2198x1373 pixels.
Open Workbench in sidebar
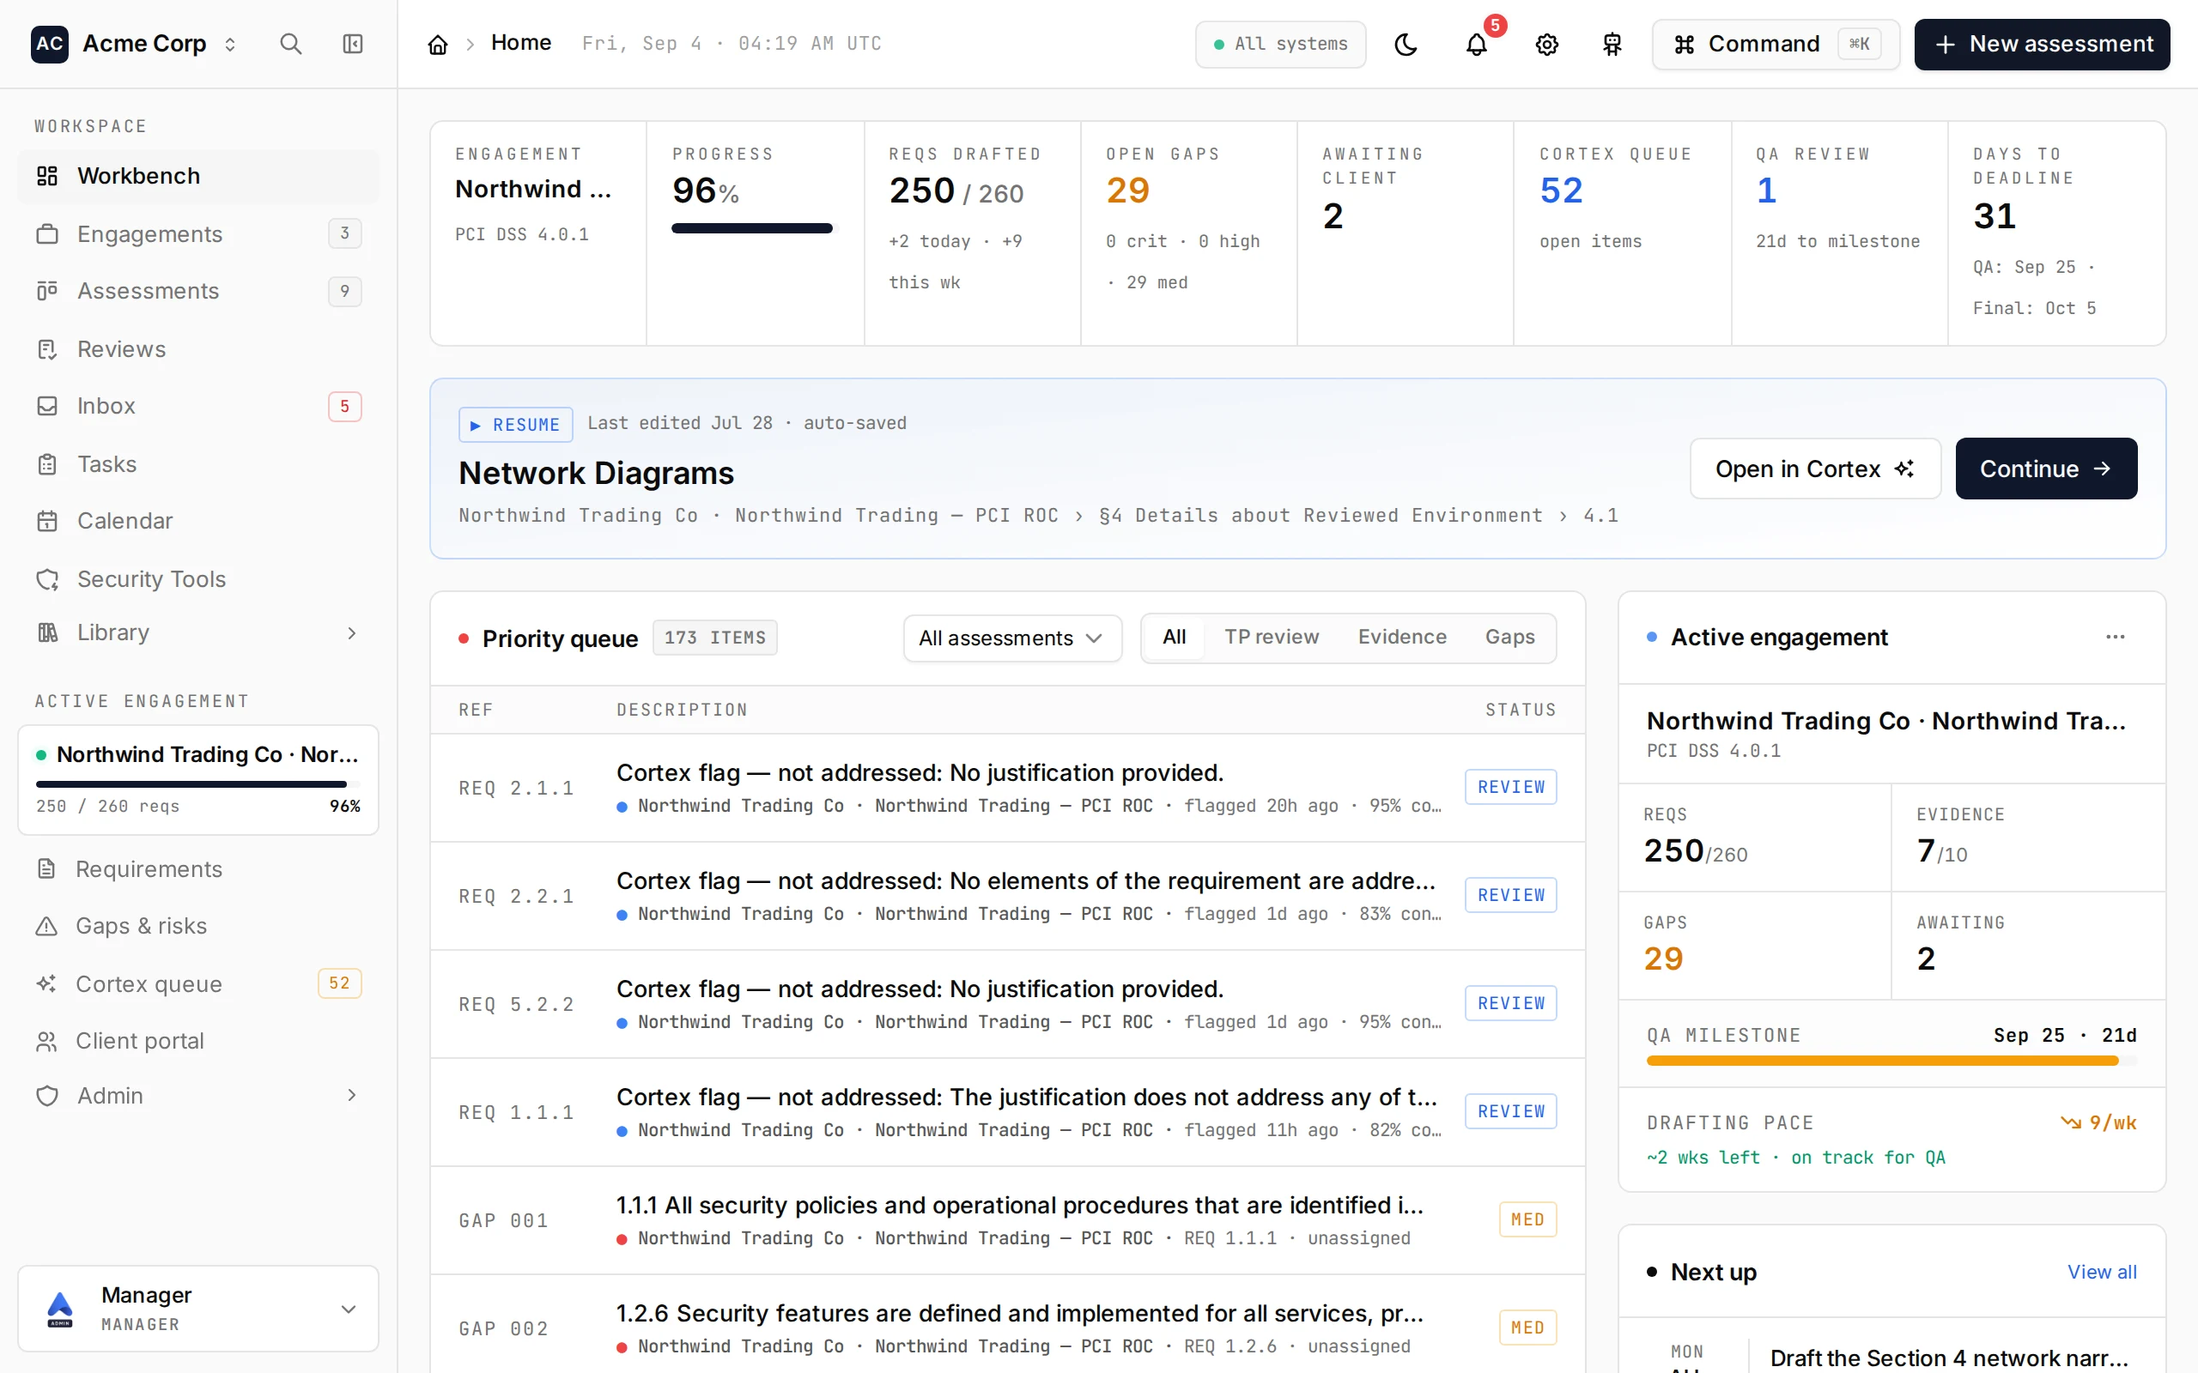198,176
